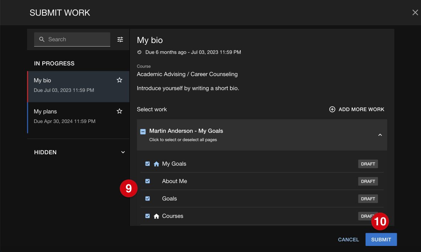Click the home icon beside My Goals
The height and width of the screenshot is (252, 421).
(156, 164)
